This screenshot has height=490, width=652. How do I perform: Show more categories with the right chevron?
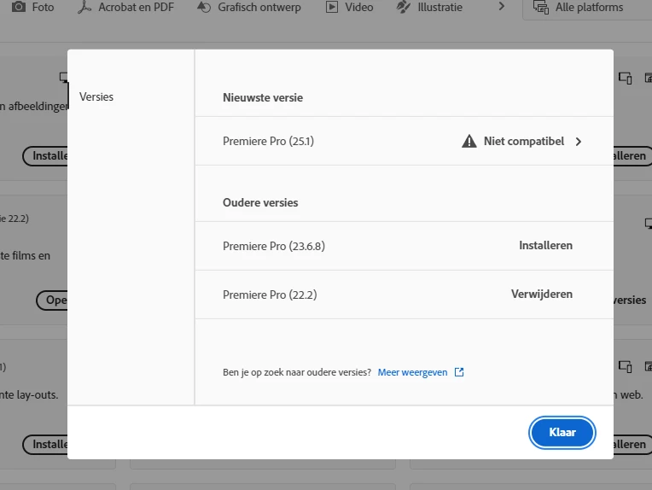tap(502, 6)
